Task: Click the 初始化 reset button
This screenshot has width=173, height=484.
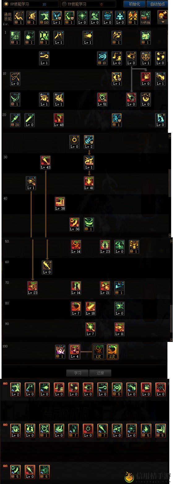Action: click(x=134, y=4)
